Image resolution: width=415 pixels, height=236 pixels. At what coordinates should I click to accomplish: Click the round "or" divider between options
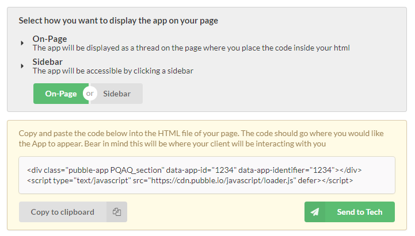click(x=90, y=94)
